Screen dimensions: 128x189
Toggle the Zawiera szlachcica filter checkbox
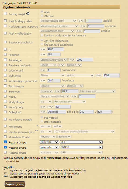tap(5, 42)
